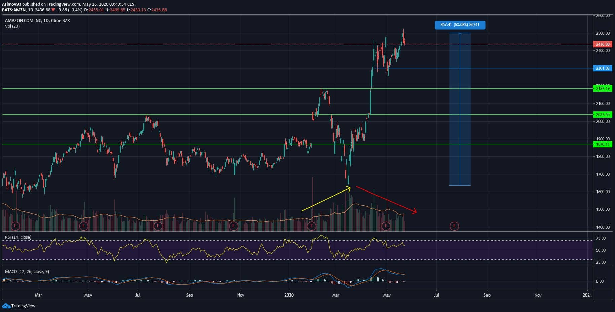Image resolution: width=615 pixels, height=312 pixels.
Task: Click the TradingView wordmark text
Action: (x=23, y=306)
